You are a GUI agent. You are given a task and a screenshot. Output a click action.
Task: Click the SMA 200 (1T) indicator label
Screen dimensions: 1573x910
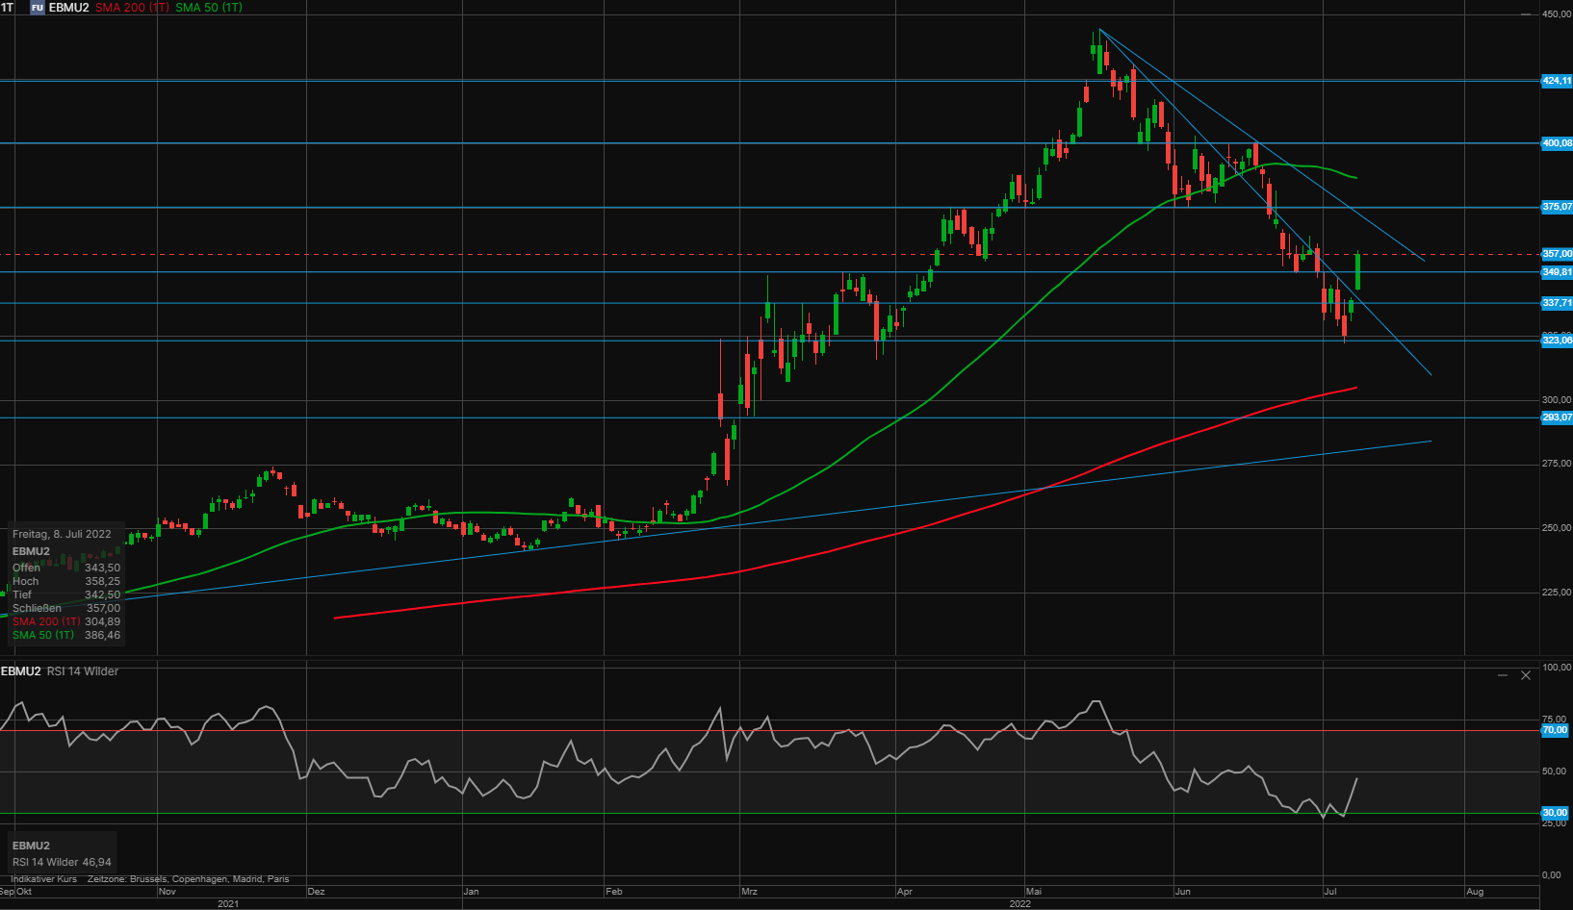(x=132, y=8)
